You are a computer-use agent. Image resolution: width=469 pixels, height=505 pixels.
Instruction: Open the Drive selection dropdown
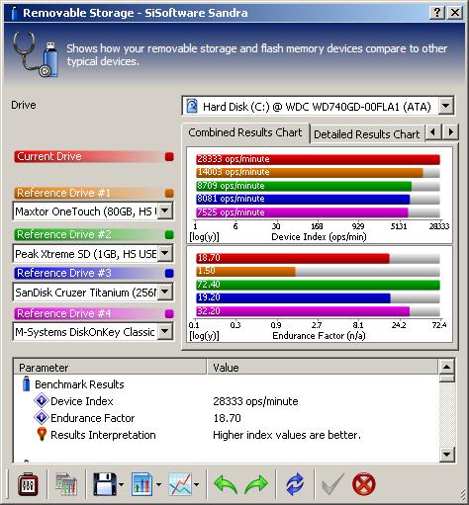pos(446,106)
